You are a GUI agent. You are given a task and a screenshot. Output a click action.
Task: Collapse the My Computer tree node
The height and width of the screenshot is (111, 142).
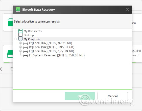[15, 39]
